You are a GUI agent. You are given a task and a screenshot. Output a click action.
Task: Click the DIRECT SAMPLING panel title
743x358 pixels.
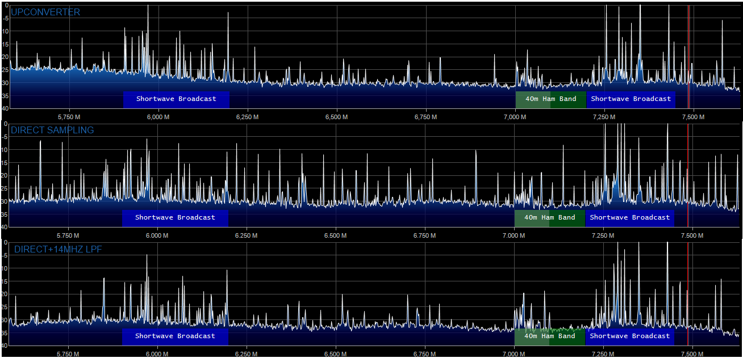click(52, 130)
